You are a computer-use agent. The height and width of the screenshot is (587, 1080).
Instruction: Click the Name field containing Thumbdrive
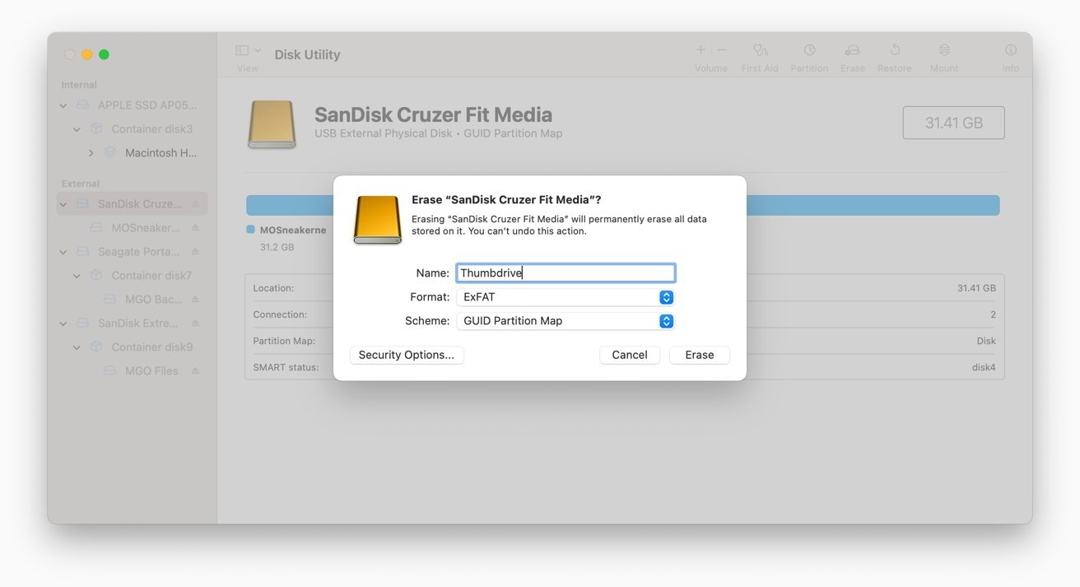566,273
